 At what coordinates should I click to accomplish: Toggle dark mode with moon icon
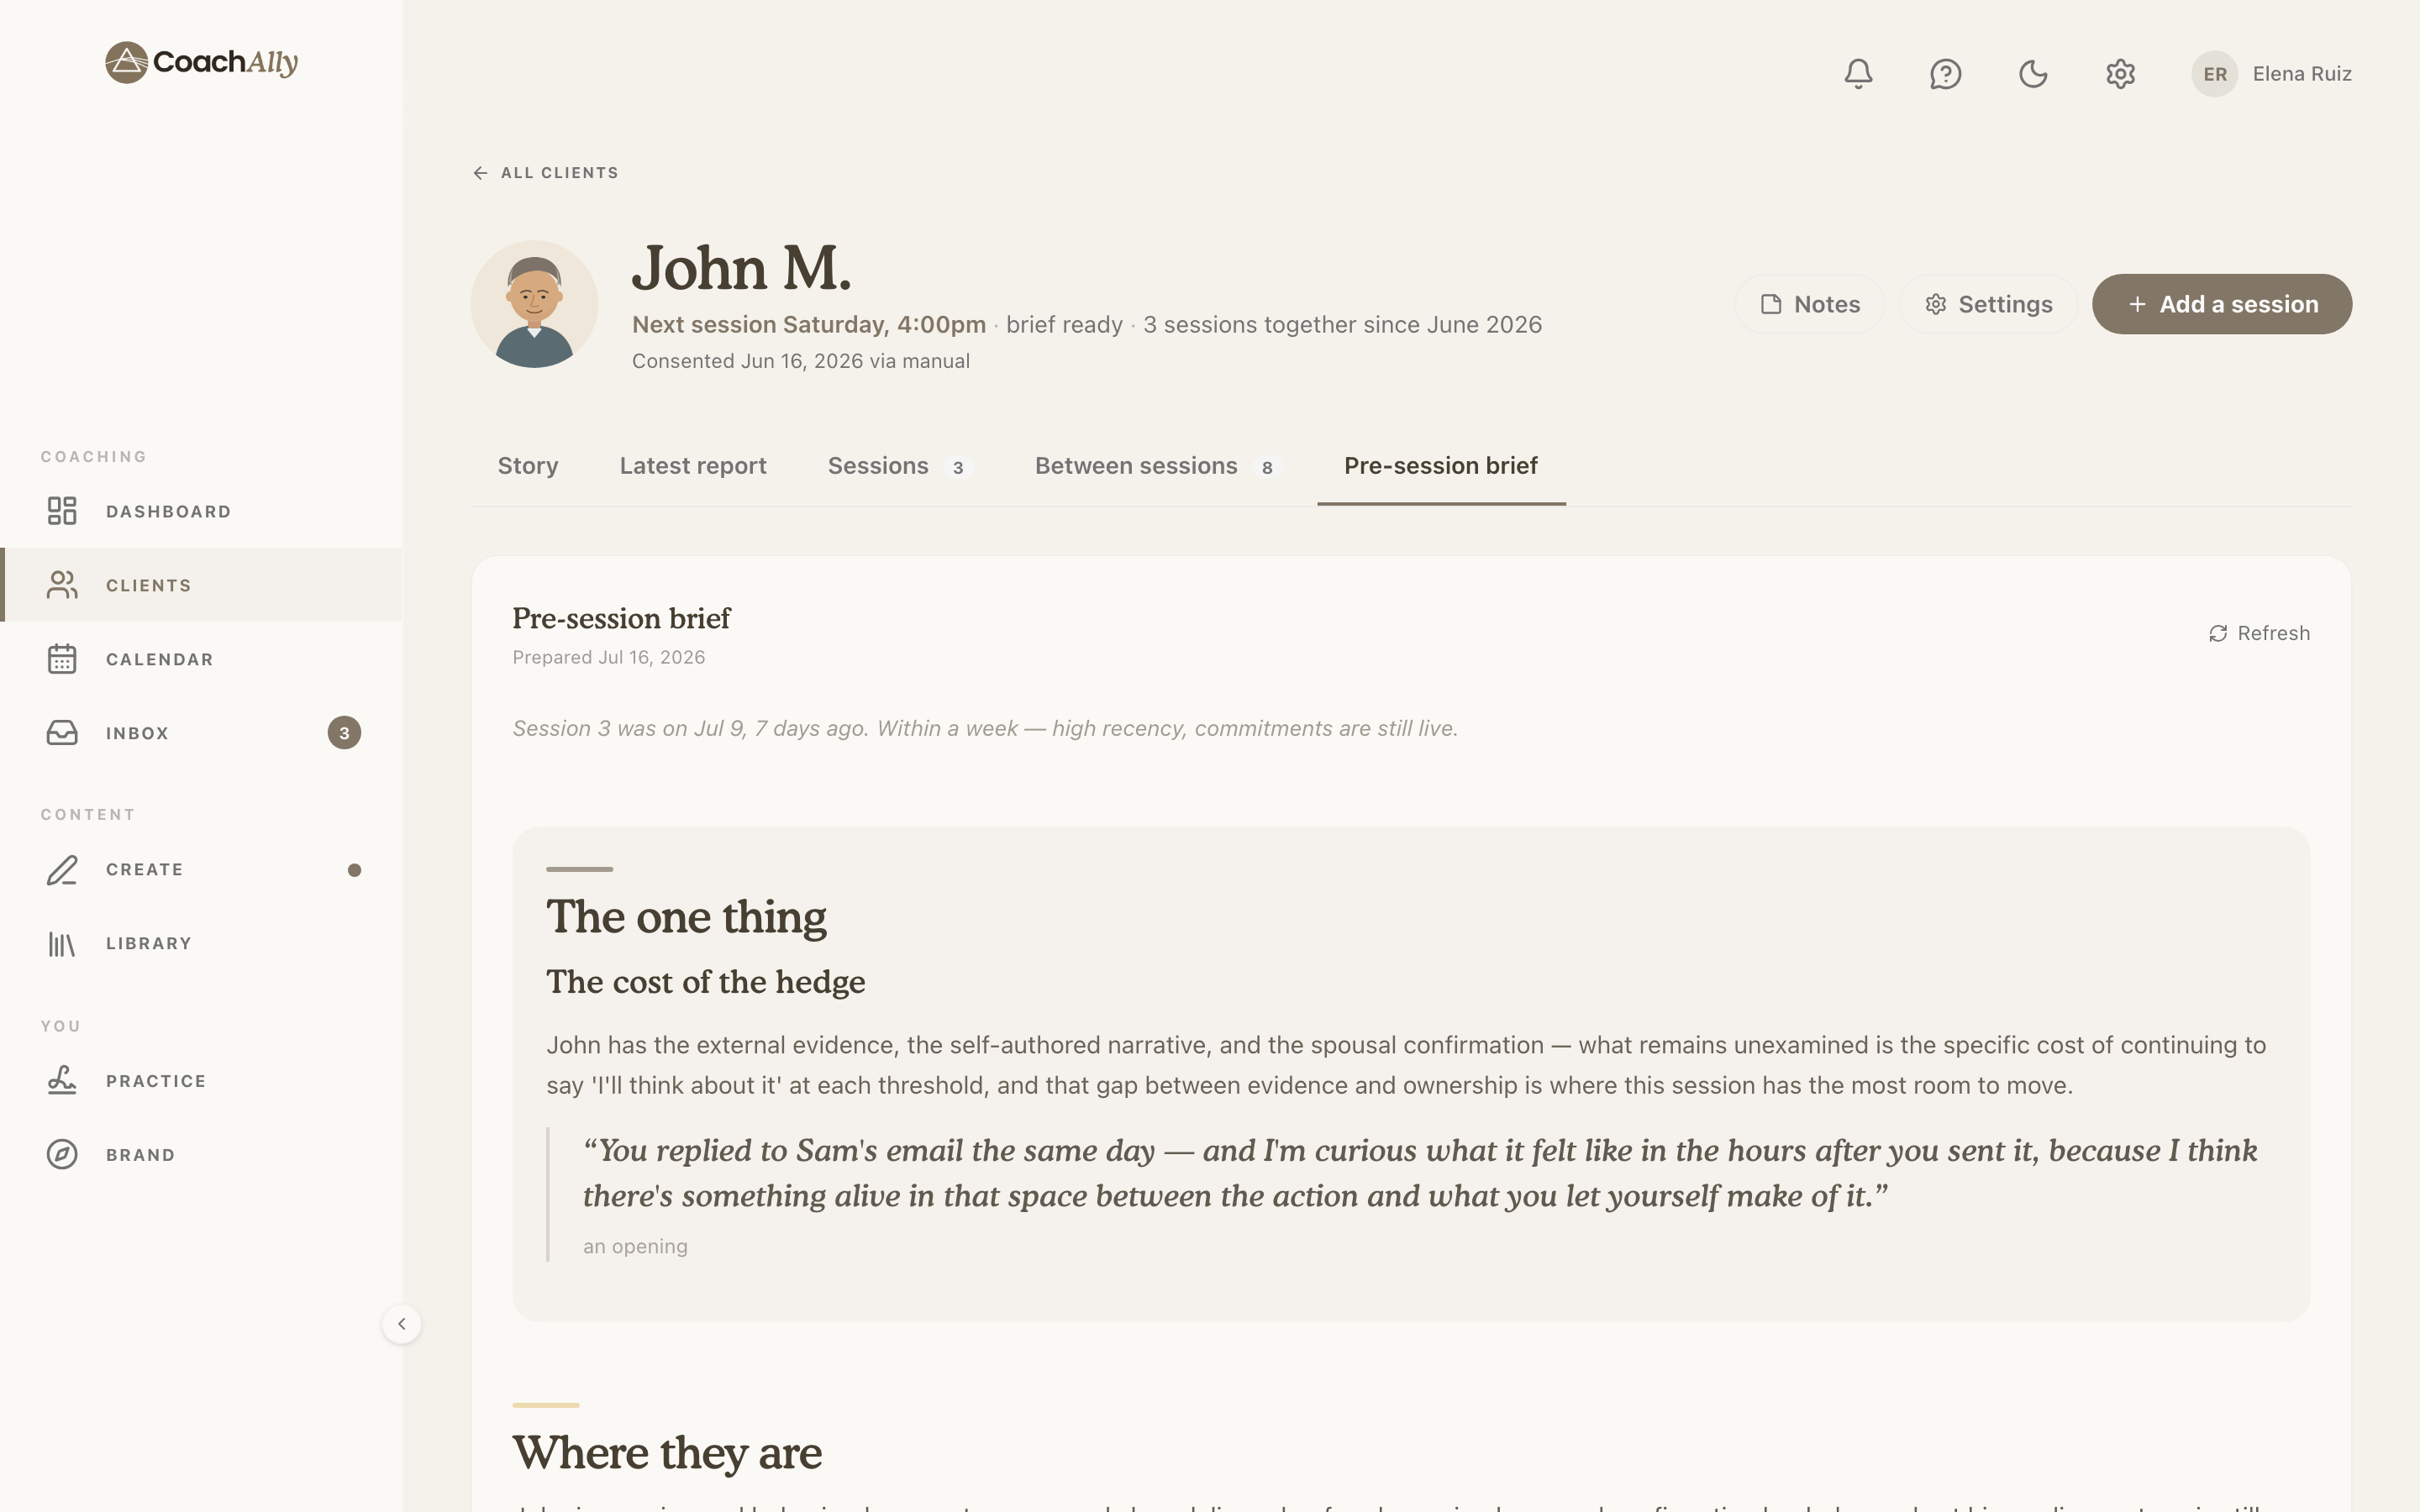(2033, 74)
